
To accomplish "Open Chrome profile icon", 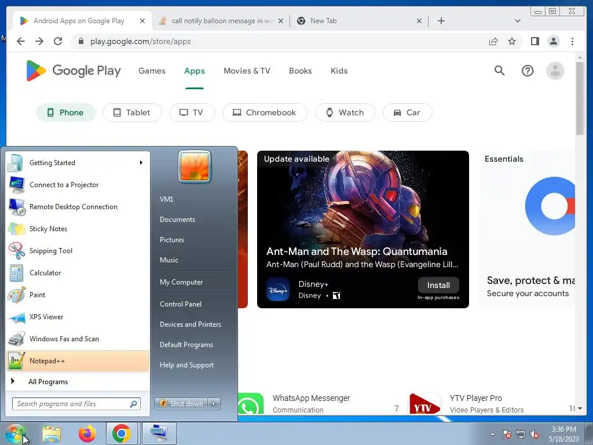I will [553, 41].
